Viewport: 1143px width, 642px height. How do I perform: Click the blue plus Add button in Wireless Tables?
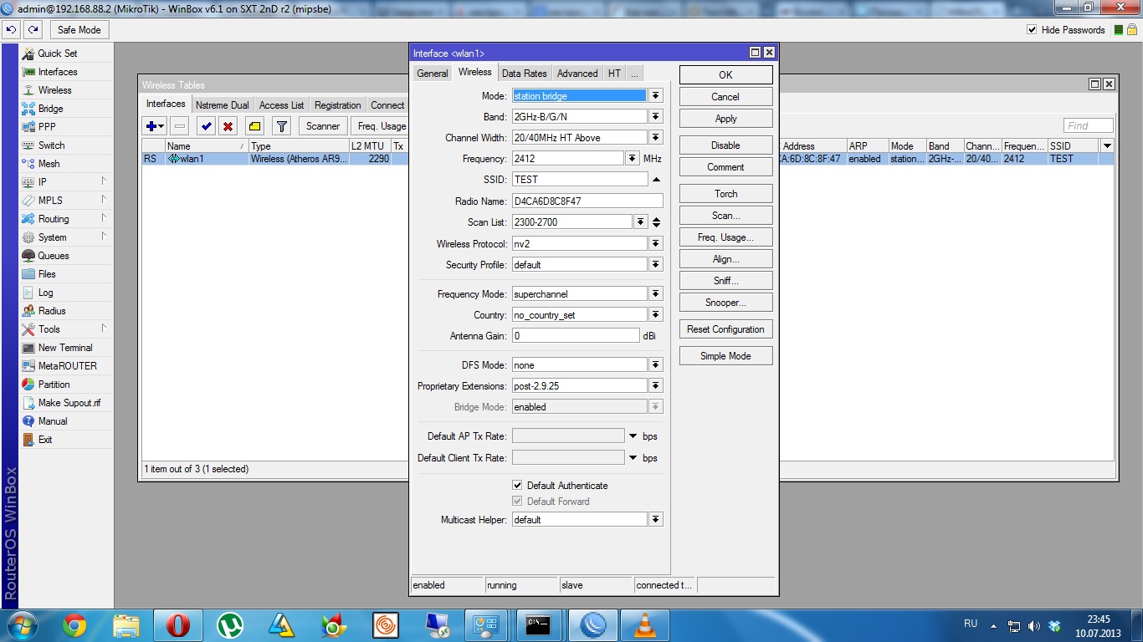(x=156, y=126)
